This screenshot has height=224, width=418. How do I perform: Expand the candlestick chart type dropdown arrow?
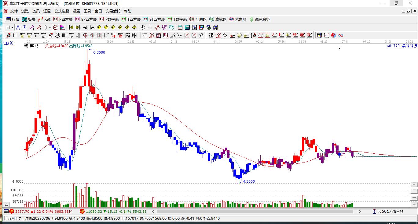(50, 27)
